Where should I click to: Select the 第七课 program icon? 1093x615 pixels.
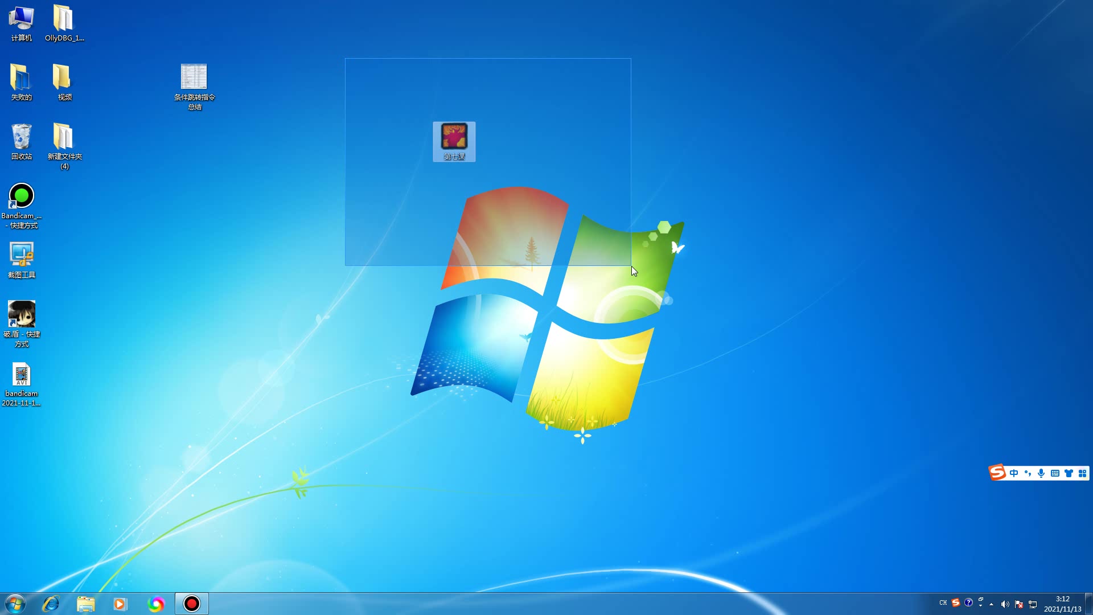454,142
